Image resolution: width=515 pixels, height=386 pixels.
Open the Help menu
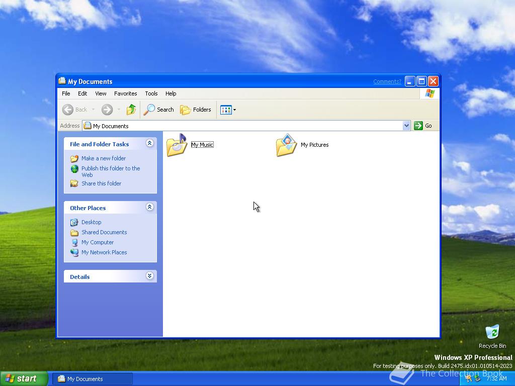(171, 93)
